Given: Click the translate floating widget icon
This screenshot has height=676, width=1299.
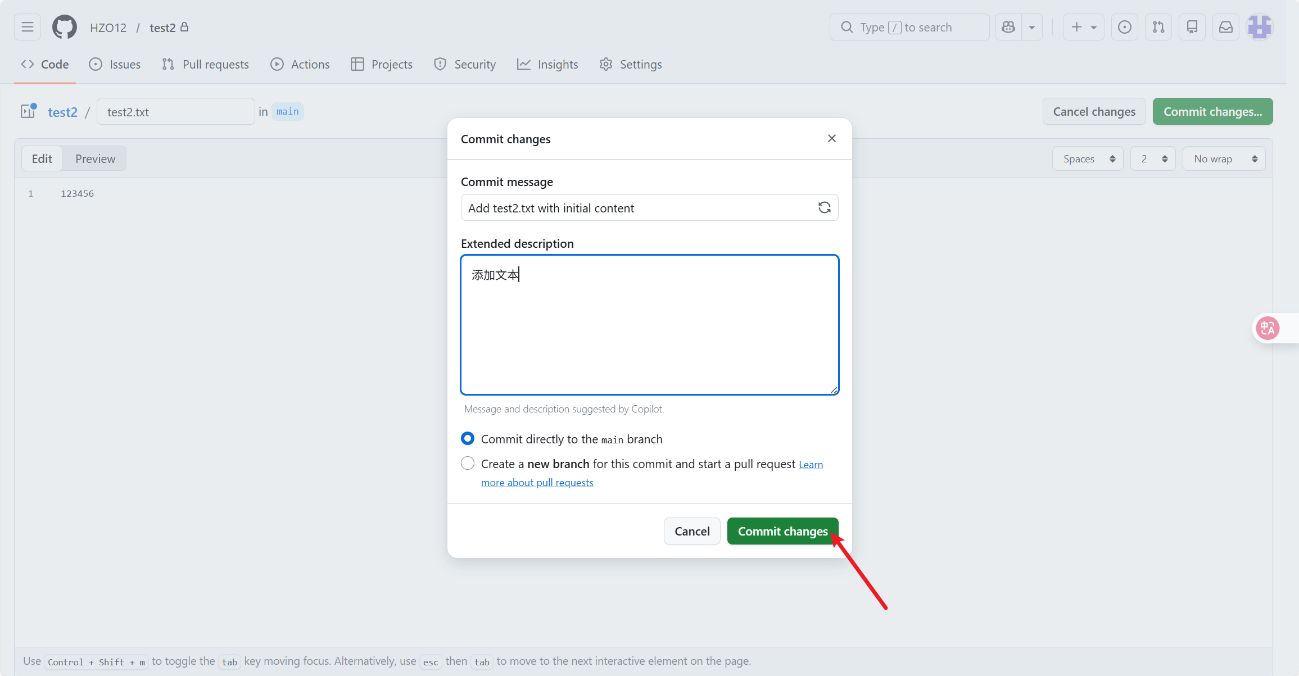Looking at the screenshot, I should [1268, 328].
